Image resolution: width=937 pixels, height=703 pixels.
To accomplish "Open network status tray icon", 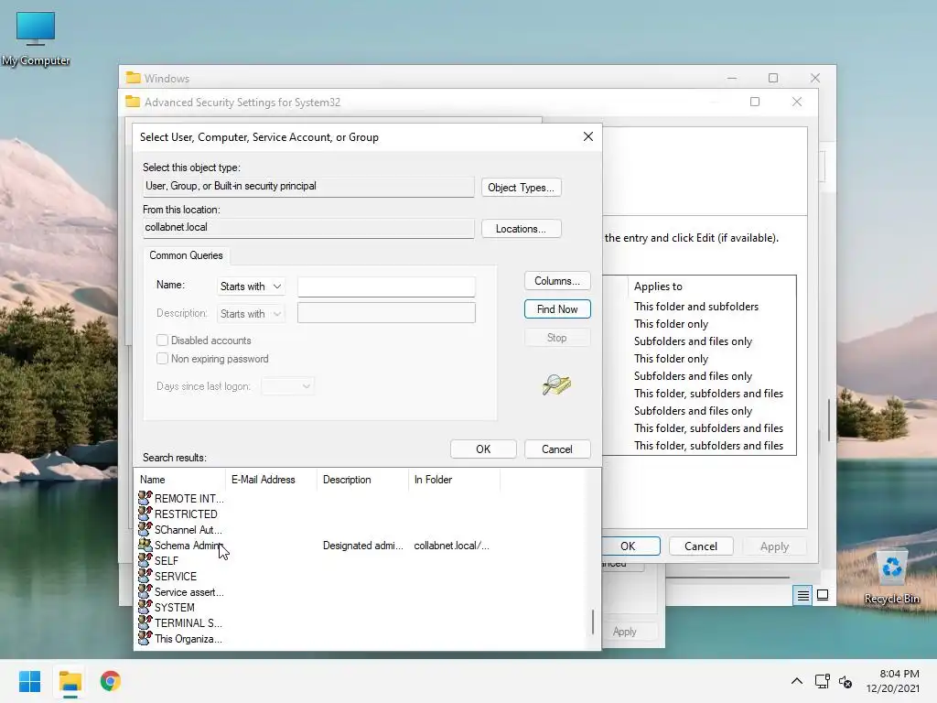I will [823, 681].
